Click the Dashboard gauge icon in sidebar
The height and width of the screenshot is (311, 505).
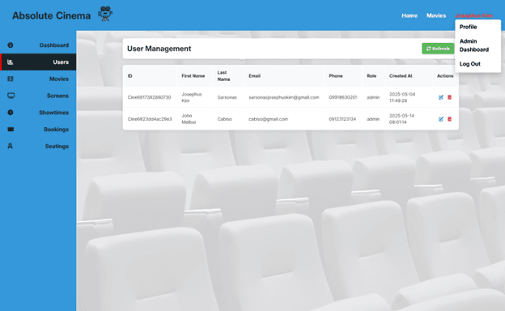11,45
